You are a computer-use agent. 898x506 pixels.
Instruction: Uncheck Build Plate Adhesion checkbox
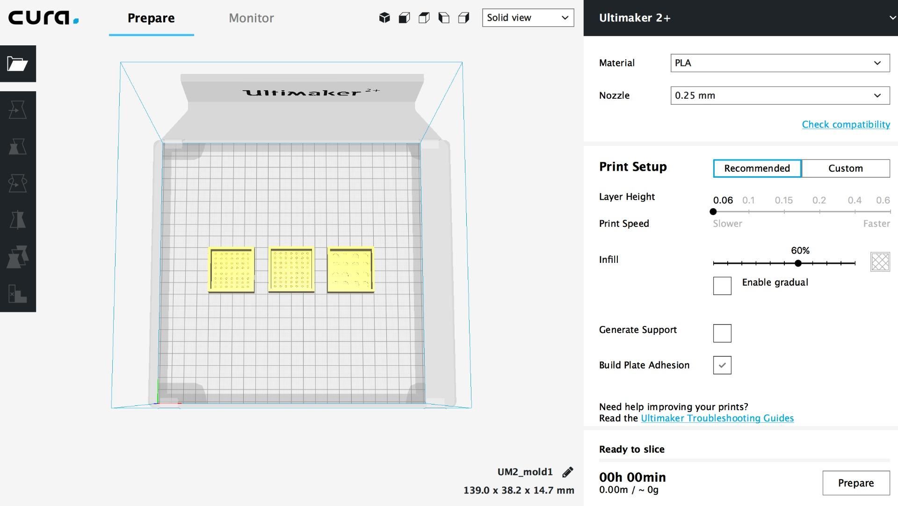[x=722, y=365]
